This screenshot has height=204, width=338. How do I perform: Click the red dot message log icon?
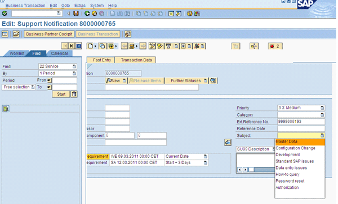point(275,46)
